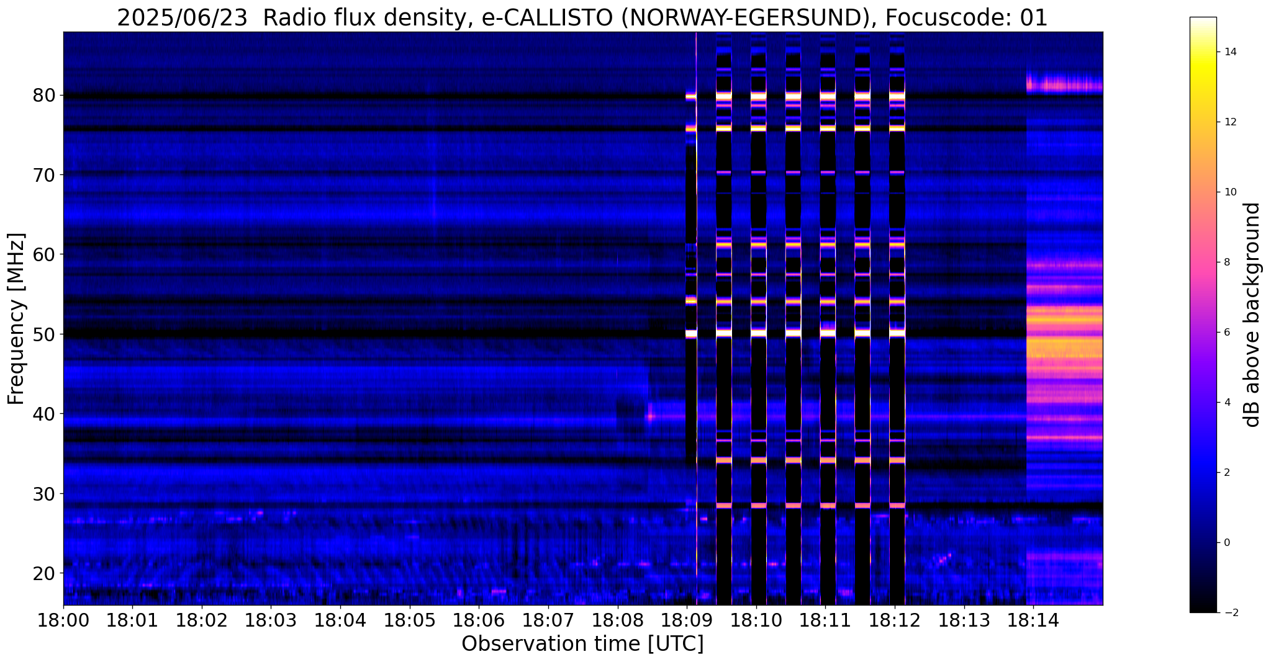Click the 18:10 time tick label

(x=756, y=620)
